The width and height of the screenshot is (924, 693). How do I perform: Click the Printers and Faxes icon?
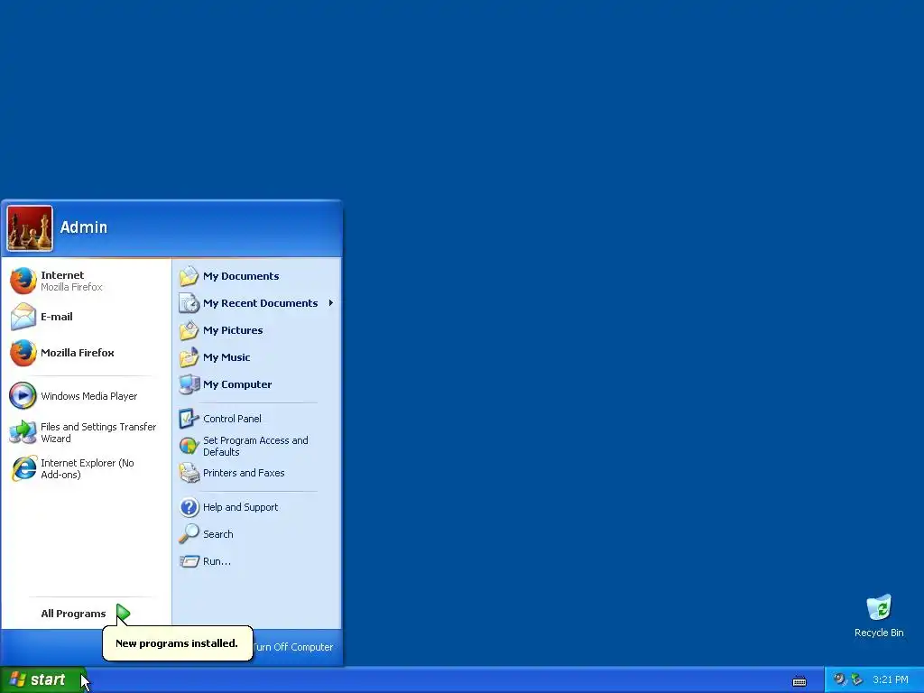[189, 473]
